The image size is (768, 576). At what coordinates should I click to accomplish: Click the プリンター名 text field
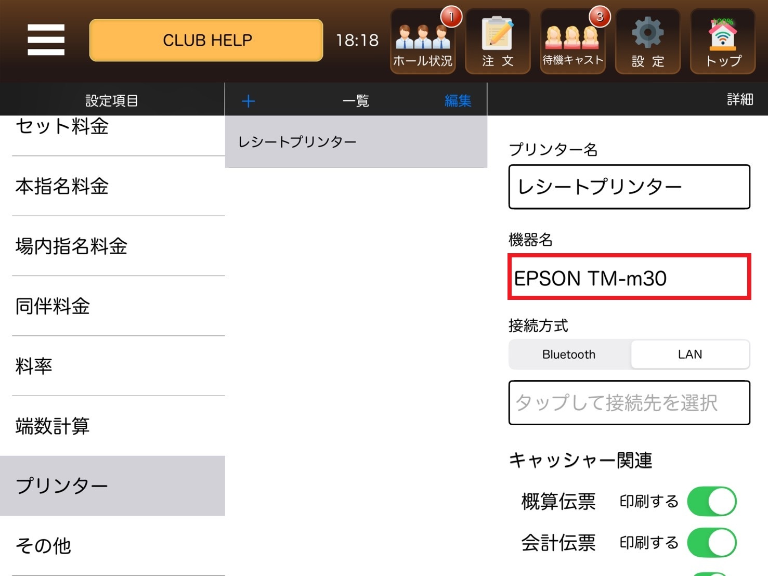tap(629, 187)
